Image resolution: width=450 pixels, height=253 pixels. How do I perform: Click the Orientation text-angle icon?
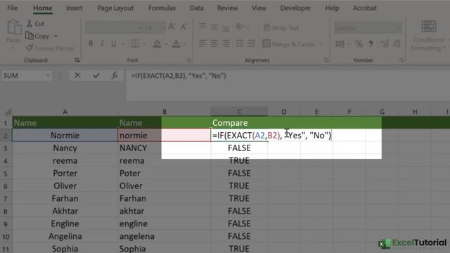[x=240, y=27]
